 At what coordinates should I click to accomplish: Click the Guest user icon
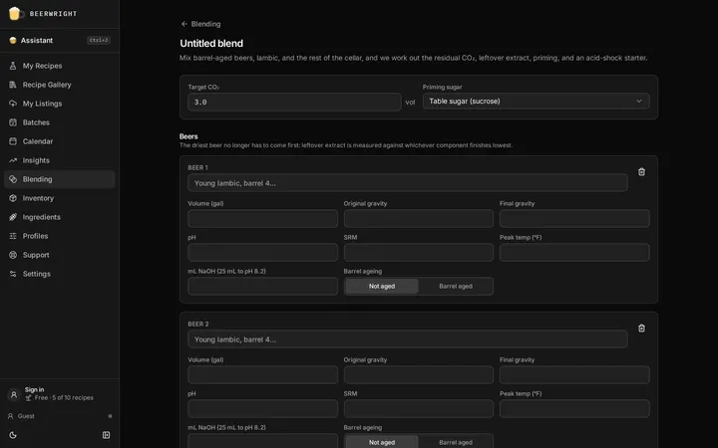pos(11,416)
